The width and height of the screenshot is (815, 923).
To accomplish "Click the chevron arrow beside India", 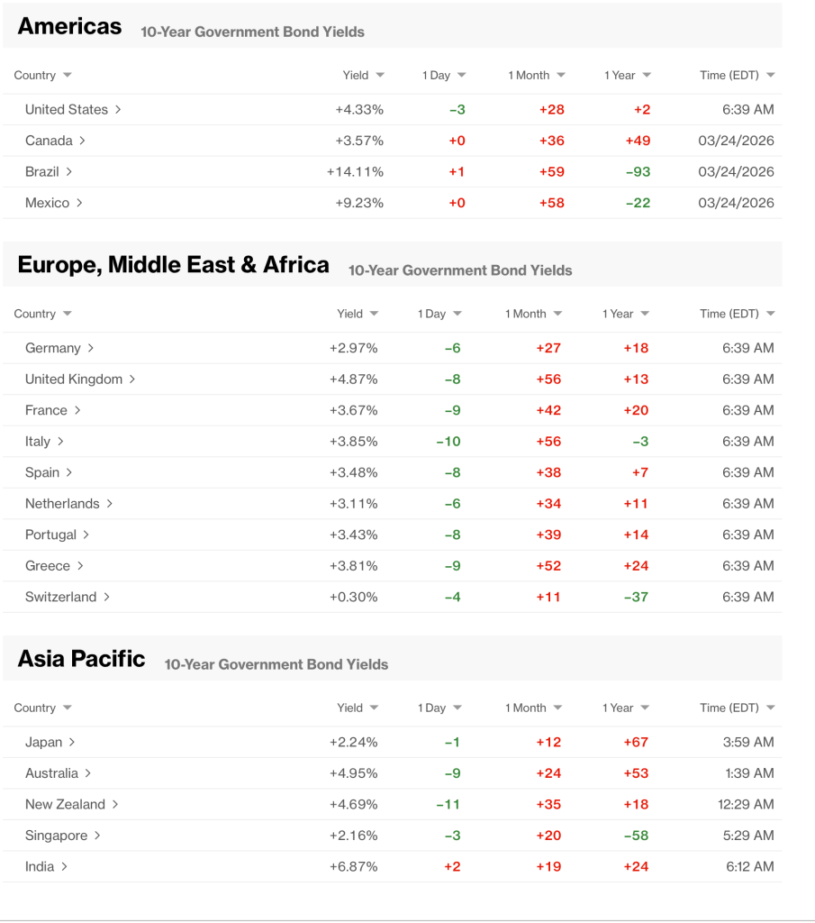I will coord(64,866).
